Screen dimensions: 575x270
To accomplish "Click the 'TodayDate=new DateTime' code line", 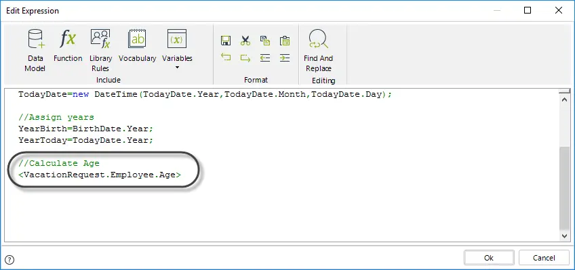I will (205, 94).
